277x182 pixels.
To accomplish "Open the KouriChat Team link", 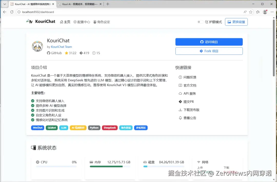I will pyautogui.click(x=62, y=47).
